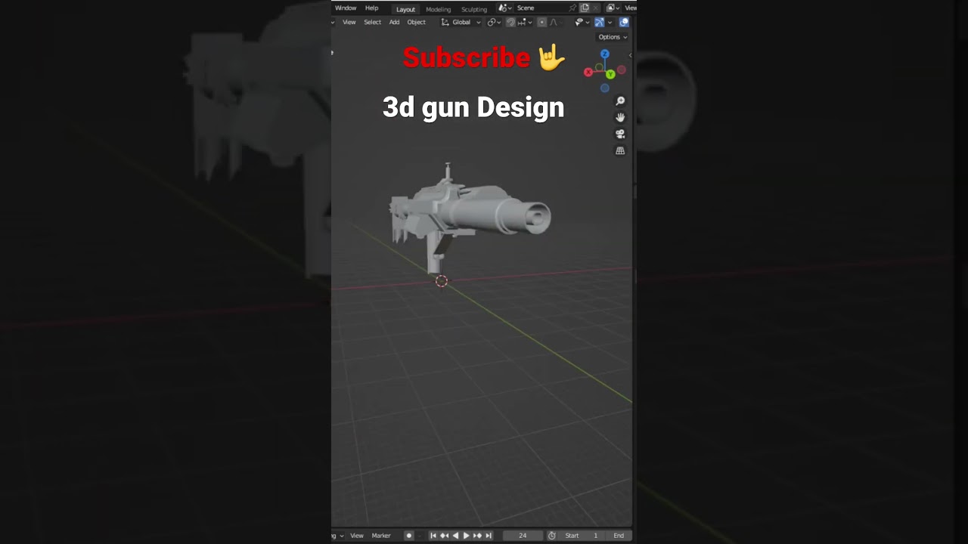This screenshot has height=544, width=968.
Task: Switch to the Layout workspace tab
Action: [x=405, y=9]
